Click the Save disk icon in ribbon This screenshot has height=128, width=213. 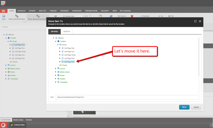pyautogui.click(x=4, y=16)
